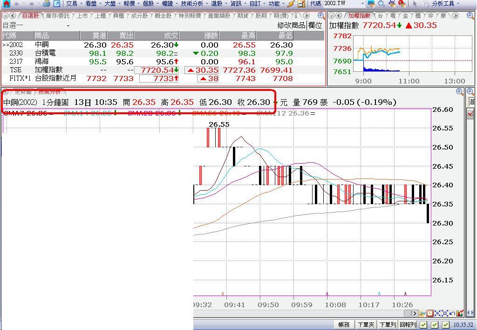Switch to the 庫存/委託 tab

[x=58, y=15]
